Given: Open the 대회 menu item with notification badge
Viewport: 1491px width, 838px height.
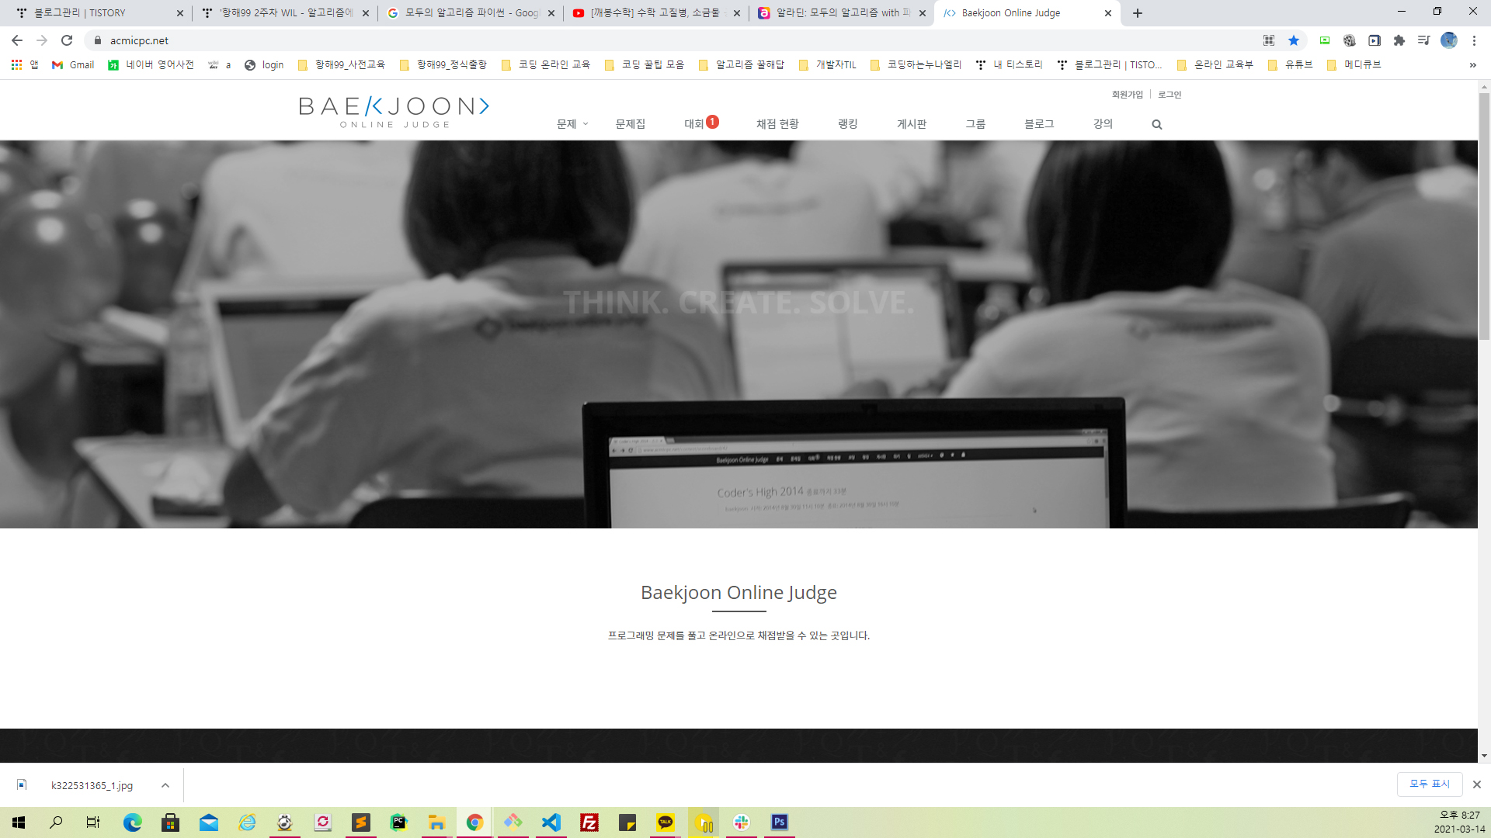Looking at the screenshot, I should (x=693, y=124).
